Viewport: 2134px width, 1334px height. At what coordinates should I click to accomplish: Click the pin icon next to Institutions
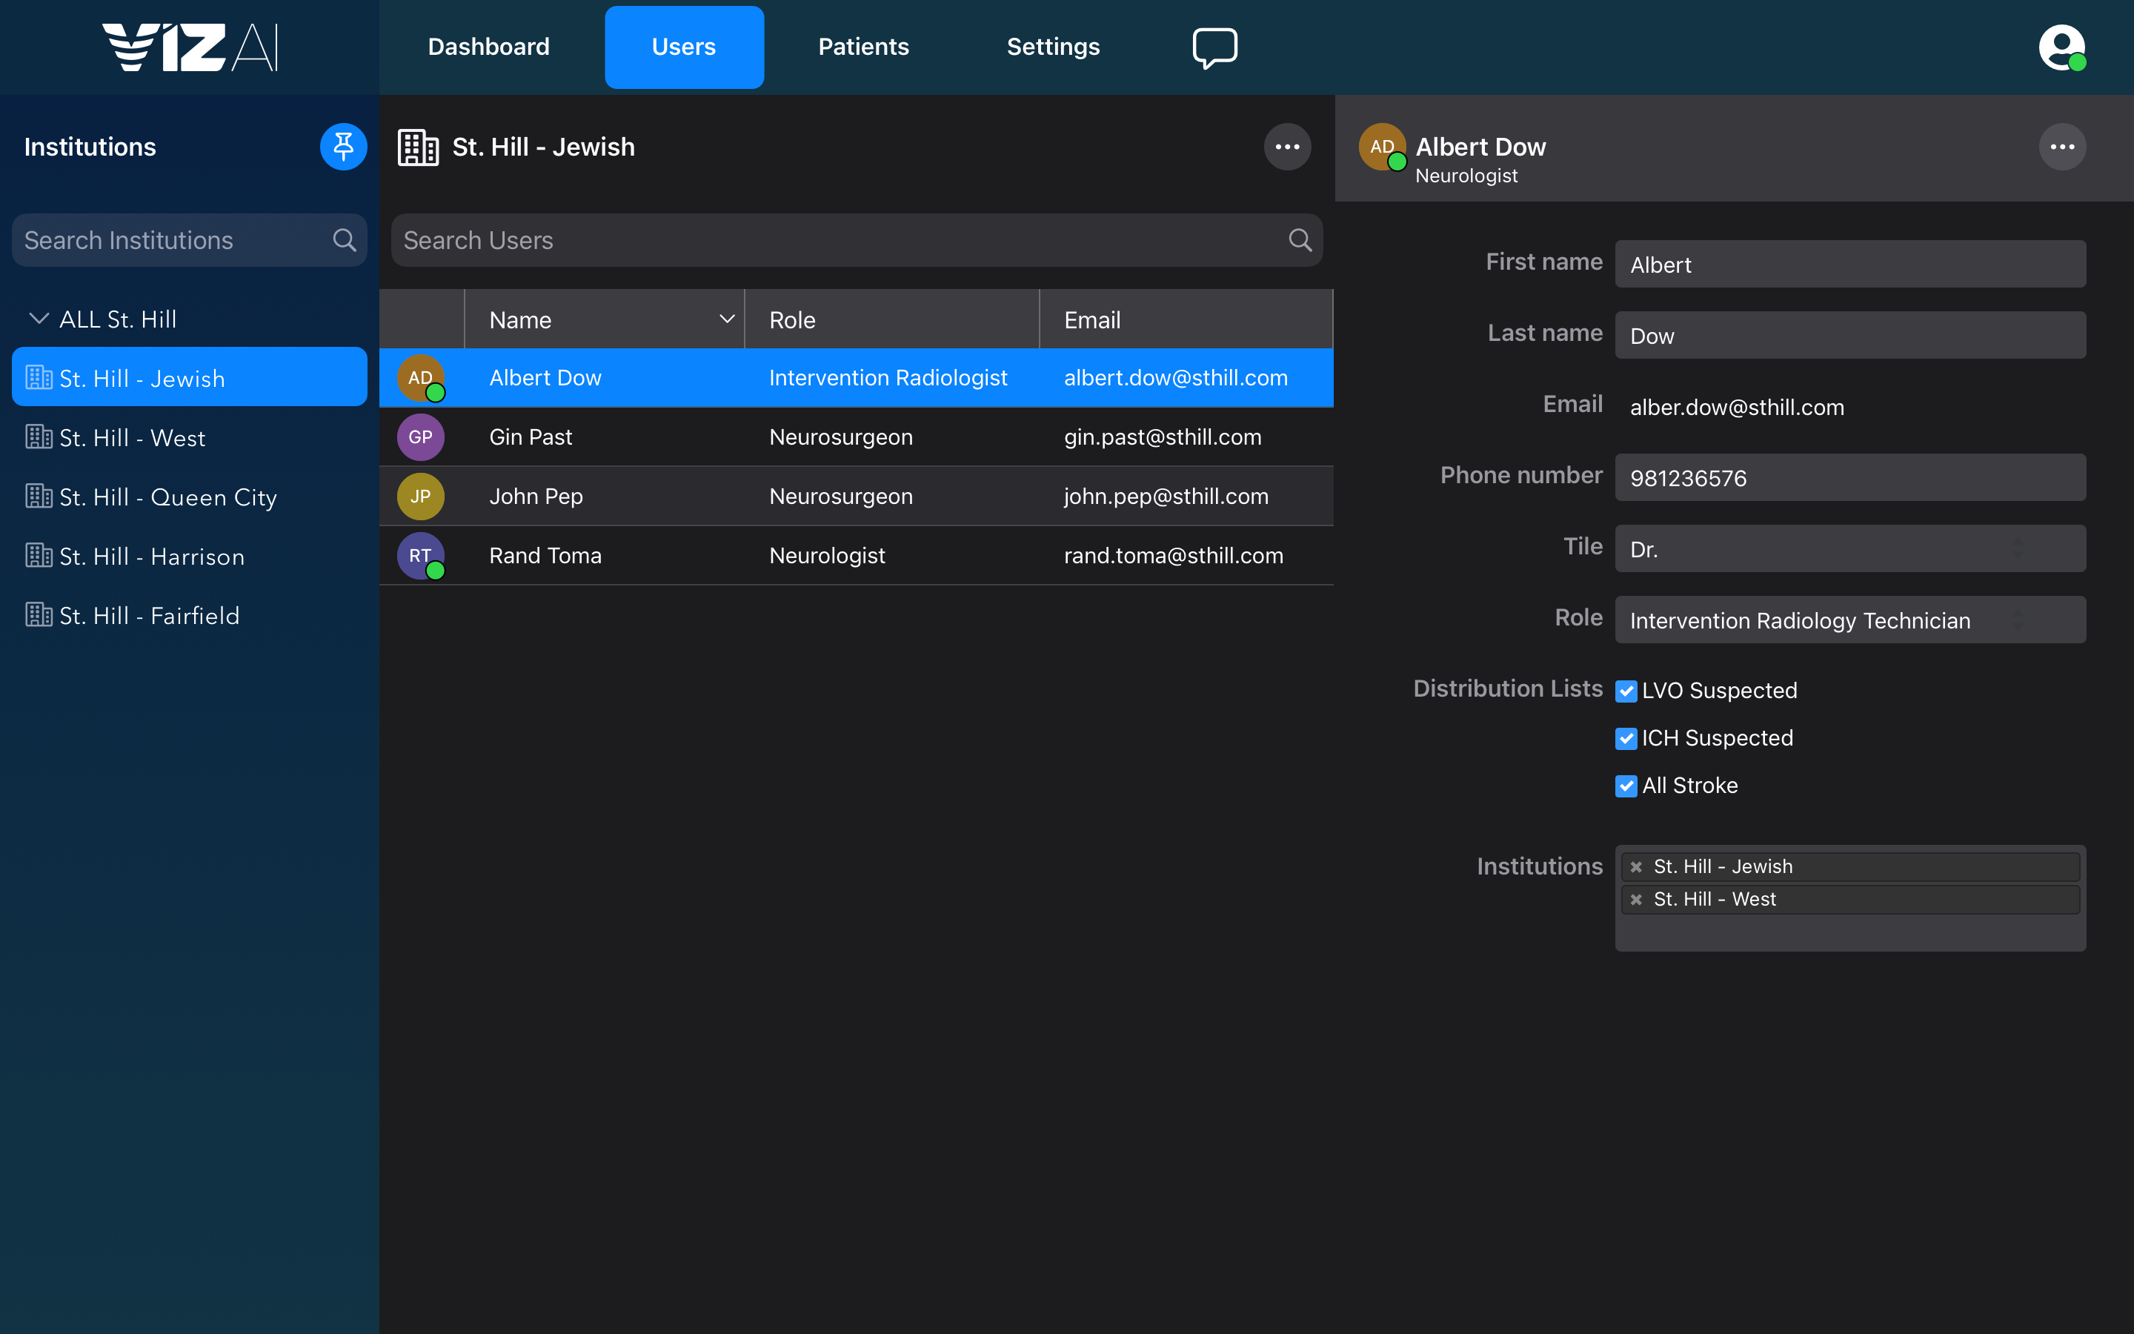(x=343, y=147)
